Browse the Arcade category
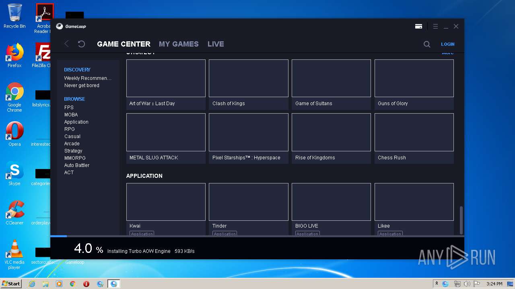 [72, 144]
